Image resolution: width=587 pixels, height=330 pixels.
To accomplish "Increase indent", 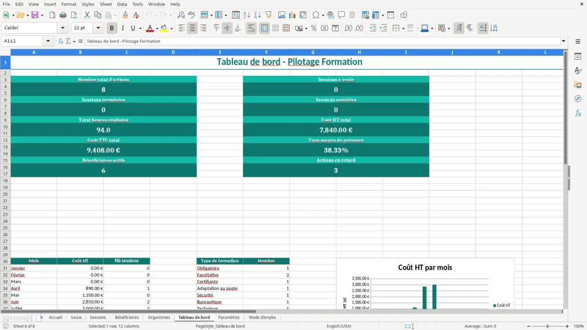I will 373,28.
